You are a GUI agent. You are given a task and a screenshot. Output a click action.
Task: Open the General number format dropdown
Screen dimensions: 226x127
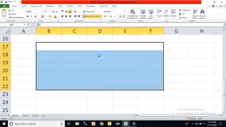124,12
